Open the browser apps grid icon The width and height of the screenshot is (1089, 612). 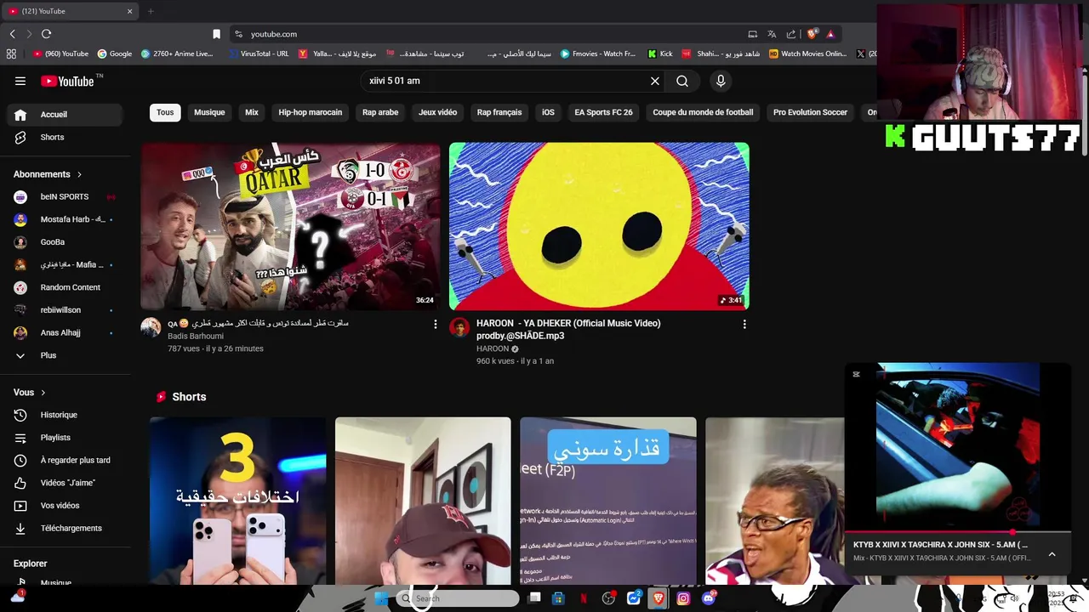11,54
